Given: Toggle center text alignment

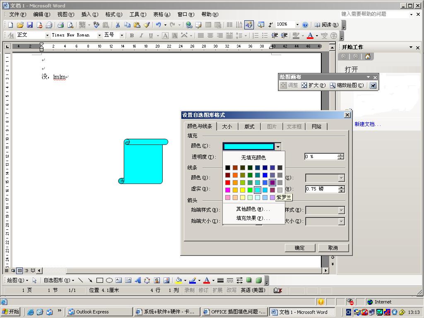Looking at the screenshot, I should pos(210,35).
